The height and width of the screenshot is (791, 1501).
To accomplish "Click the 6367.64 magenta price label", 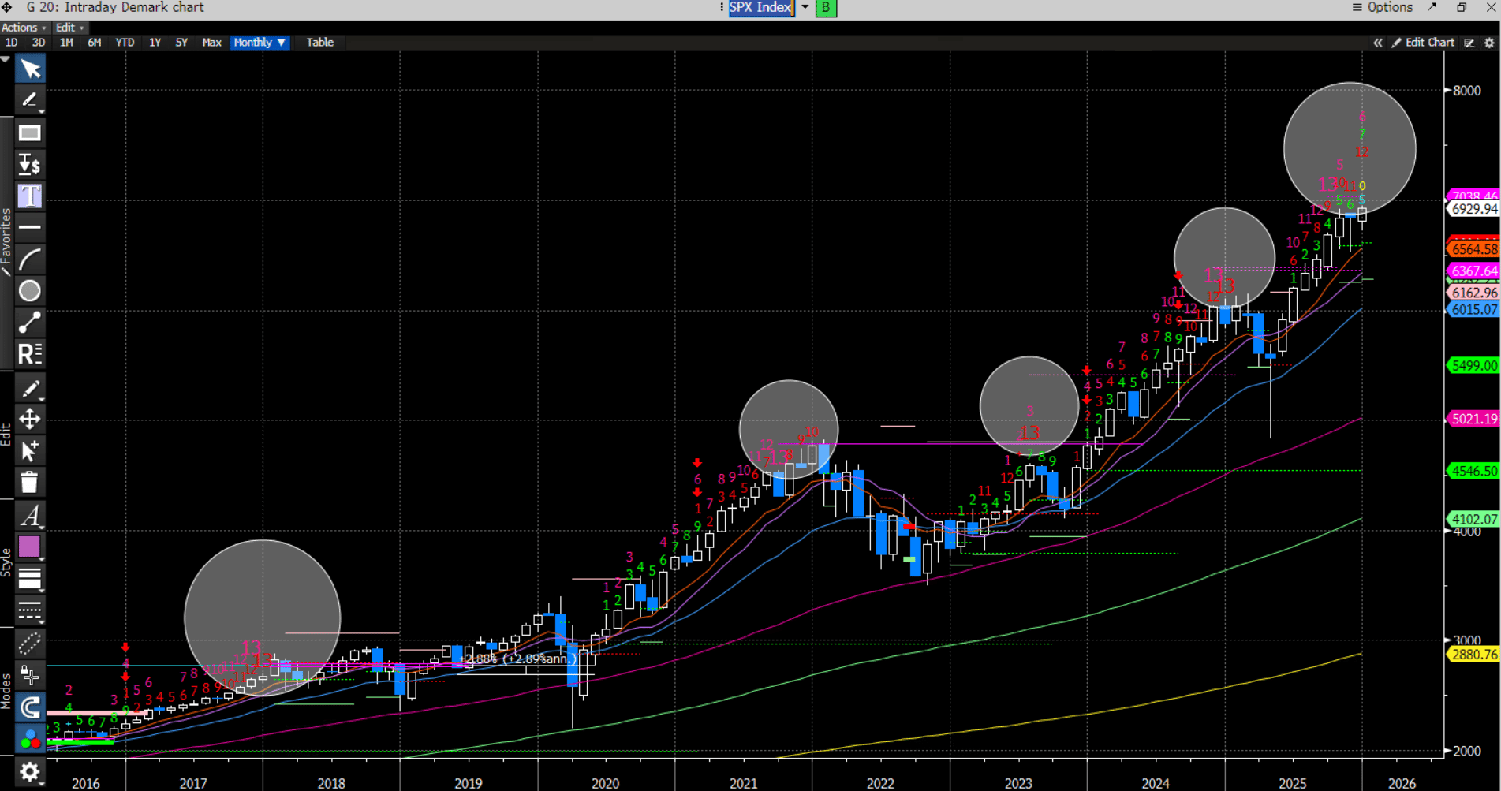I will pyautogui.click(x=1473, y=271).
